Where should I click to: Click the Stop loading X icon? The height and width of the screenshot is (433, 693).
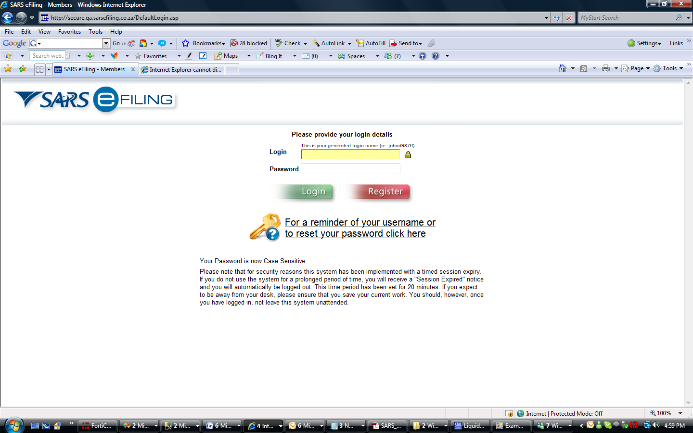click(x=569, y=18)
